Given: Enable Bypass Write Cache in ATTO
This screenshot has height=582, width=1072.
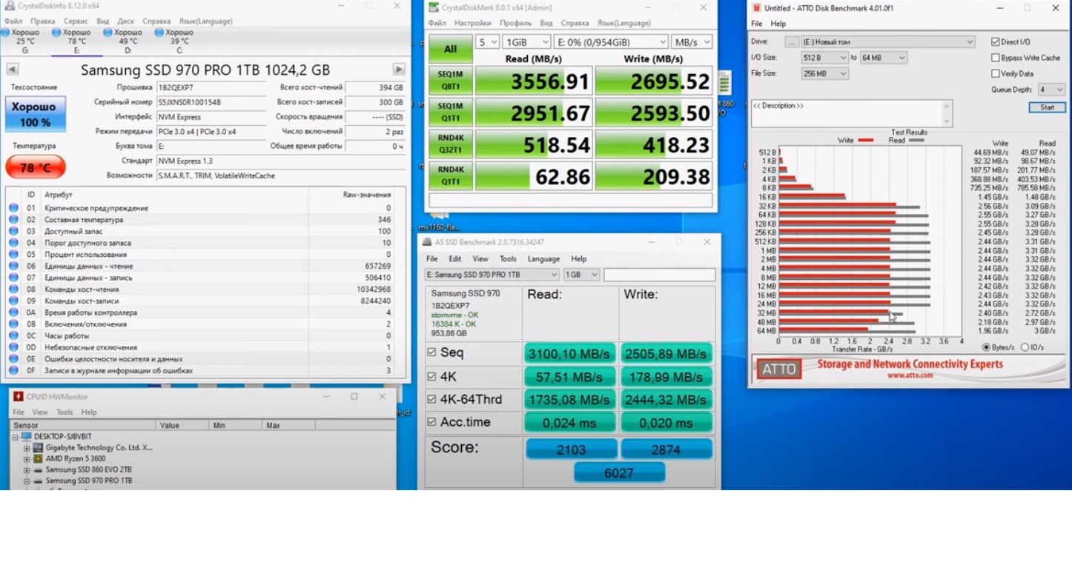Looking at the screenshot, I should [x=996, y=58].
